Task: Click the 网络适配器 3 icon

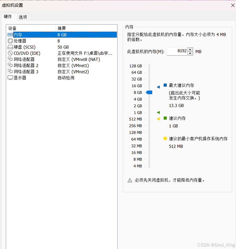Action: (x=10, y=72)
